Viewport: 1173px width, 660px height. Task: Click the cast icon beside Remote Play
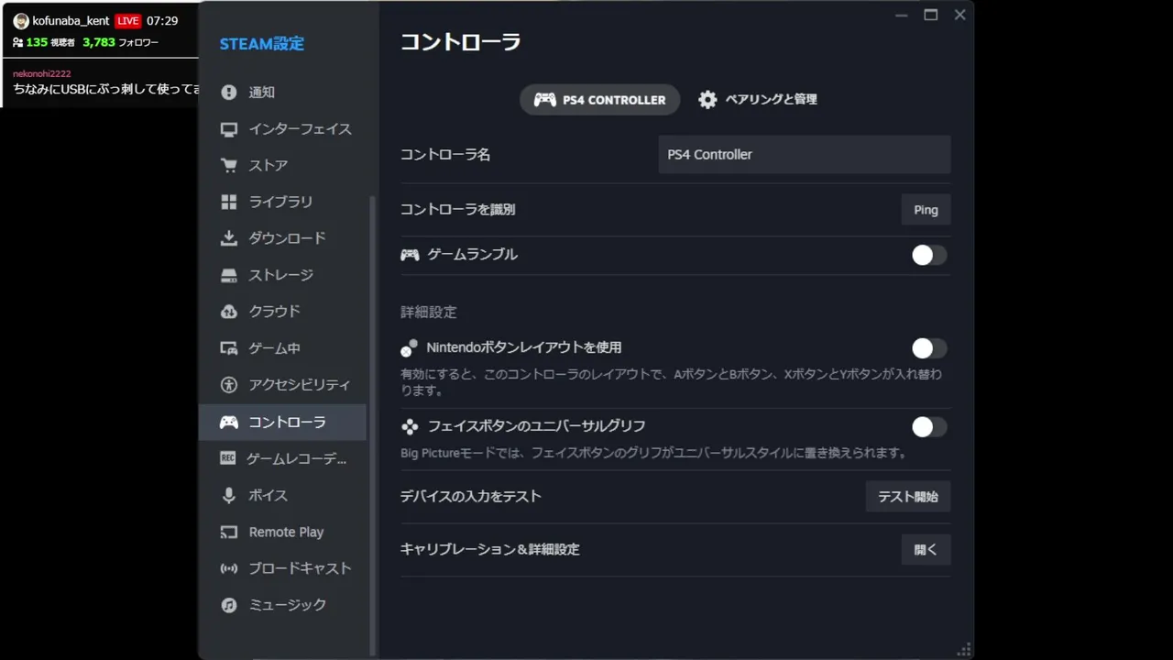coord(229,532)
